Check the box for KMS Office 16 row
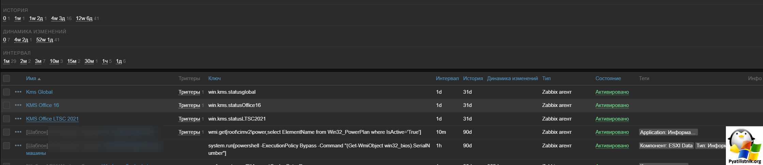763x165 pixels. (6, 105)
